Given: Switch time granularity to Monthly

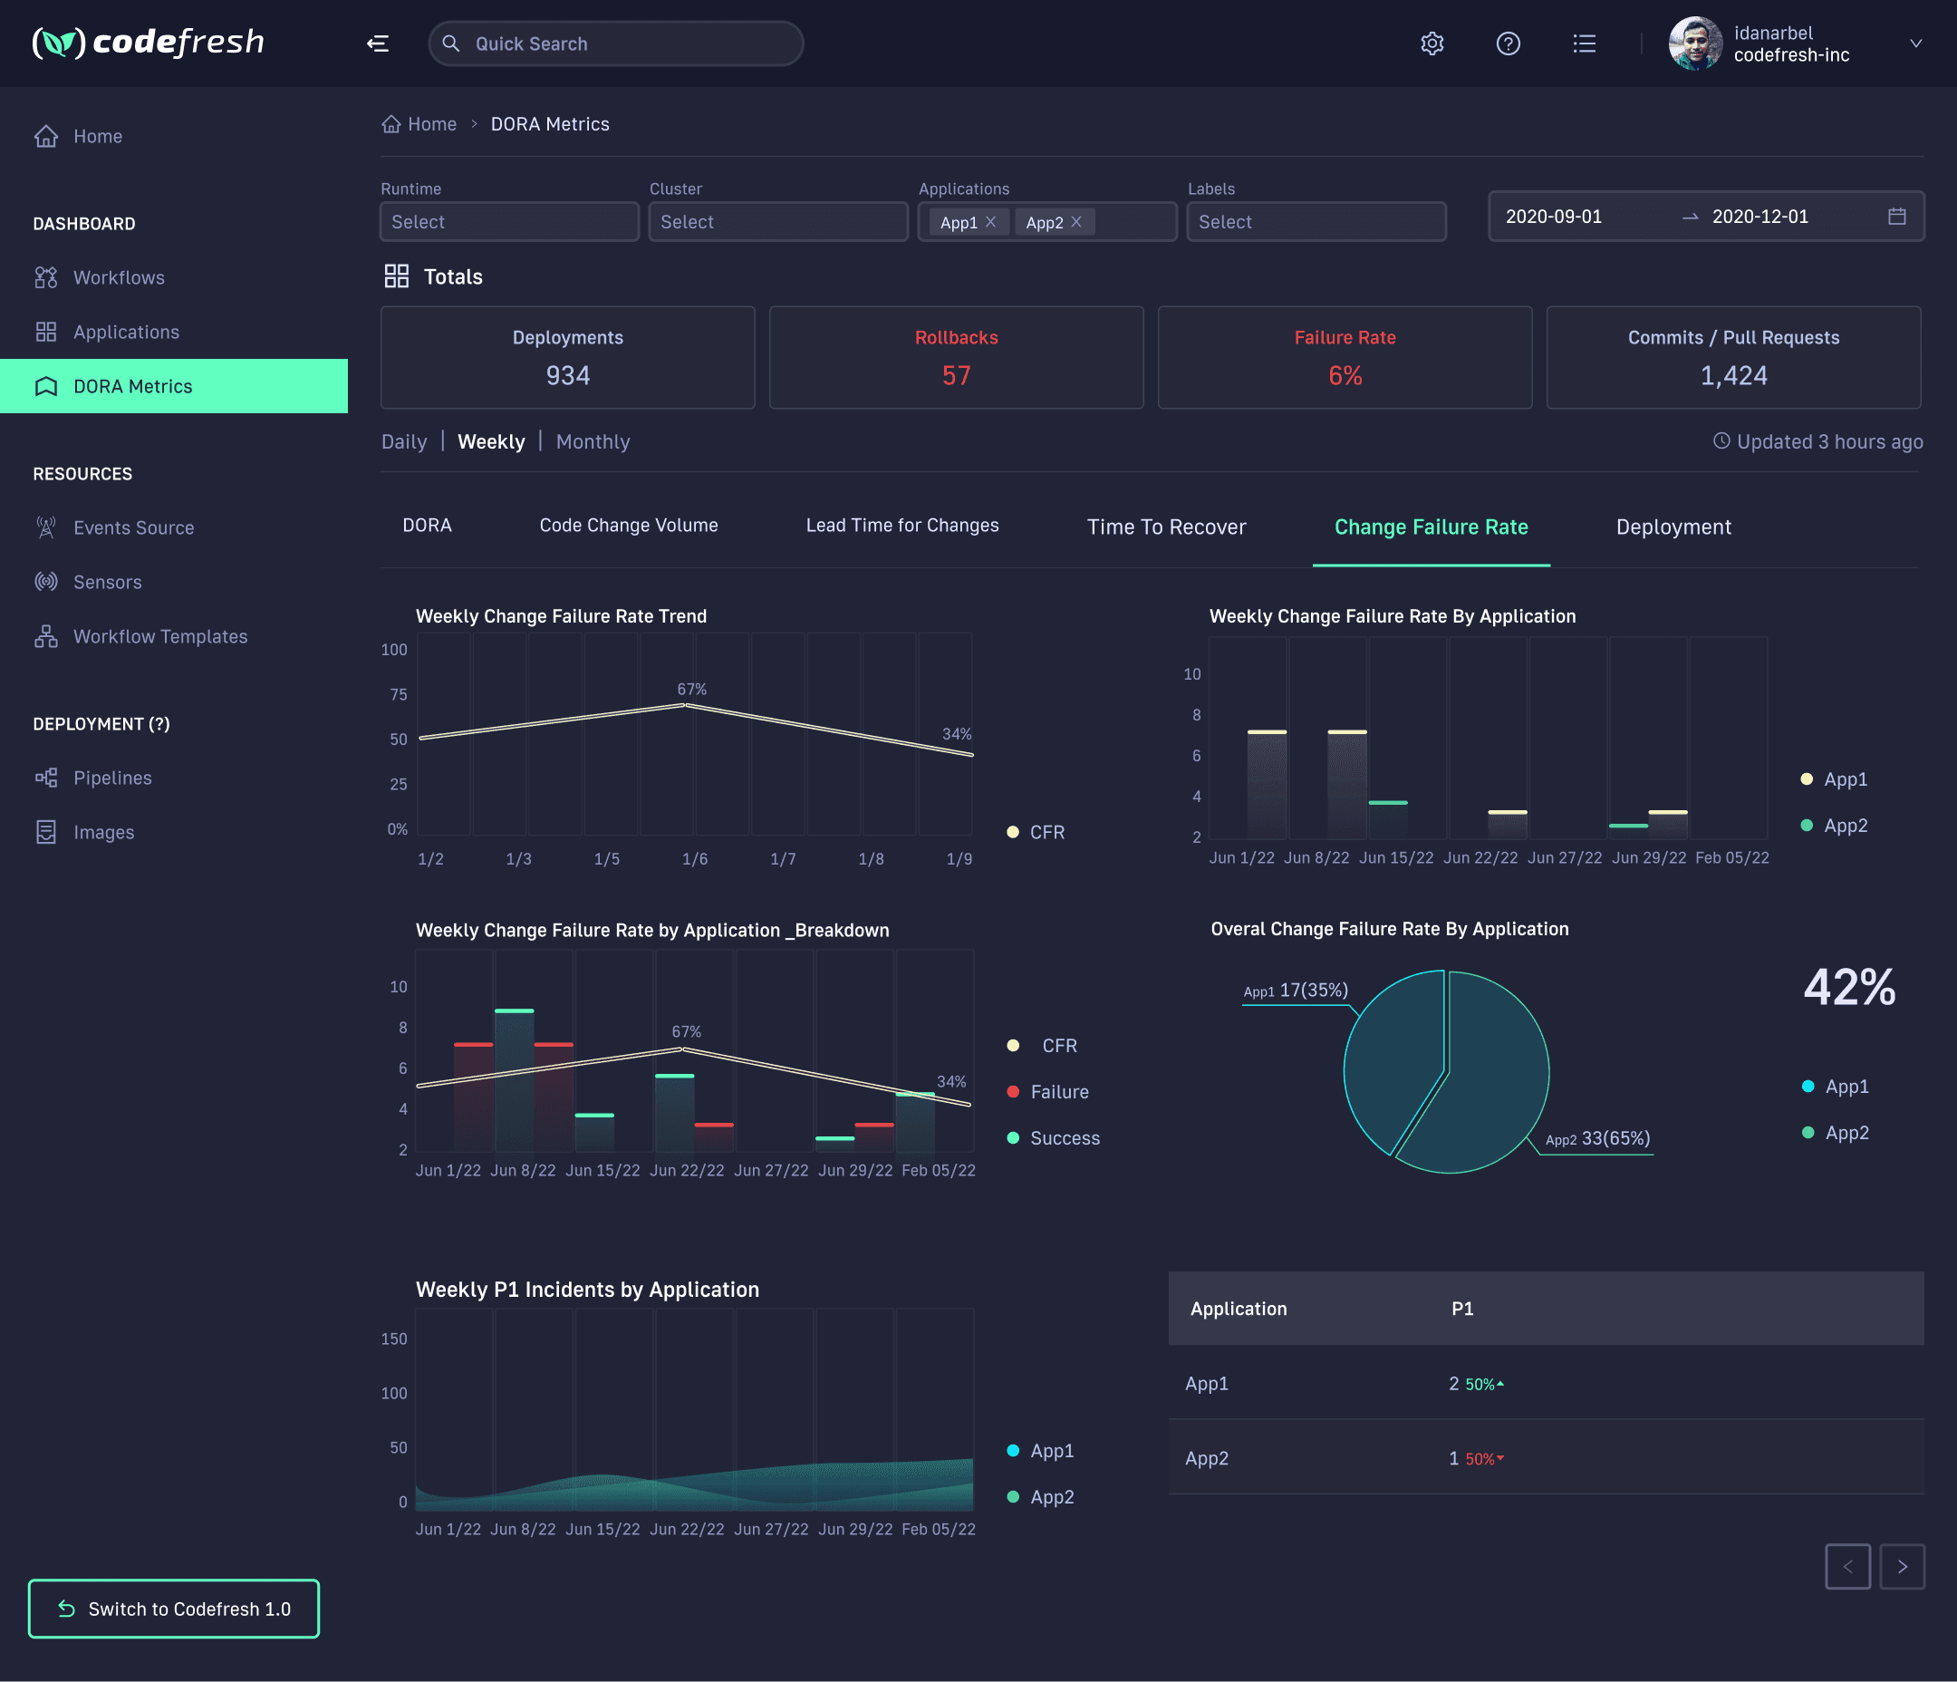Looking at the screenshot, I should [593, 441].
